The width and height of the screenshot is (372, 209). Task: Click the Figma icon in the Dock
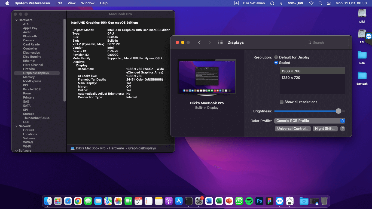point(269,201)
